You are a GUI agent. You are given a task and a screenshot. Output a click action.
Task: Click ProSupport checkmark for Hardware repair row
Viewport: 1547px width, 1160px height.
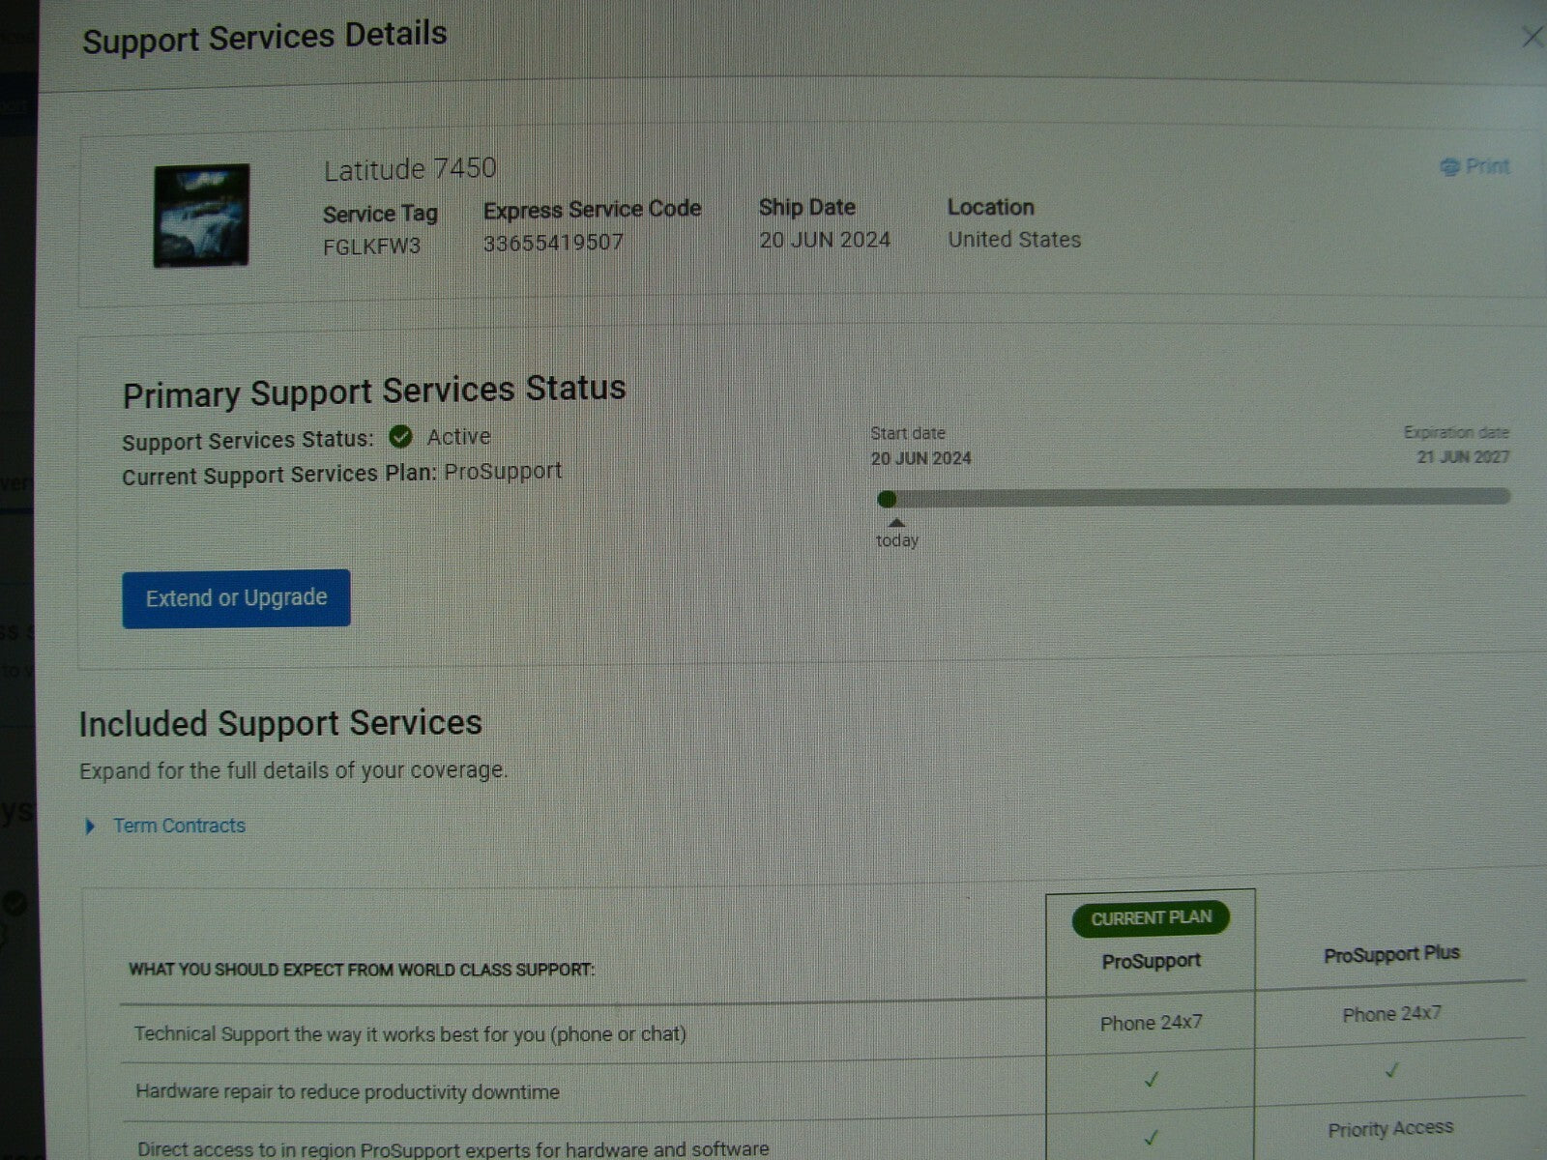point(1151,1080)
